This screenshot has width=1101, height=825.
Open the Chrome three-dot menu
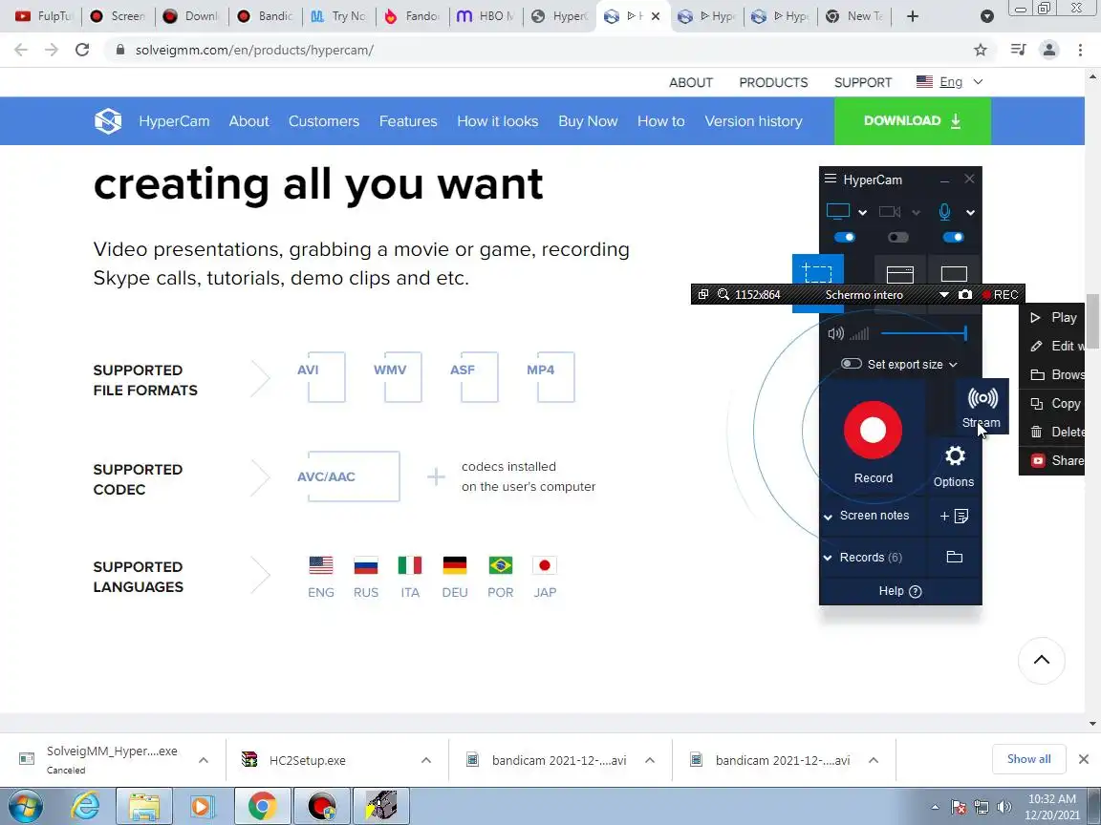1080,50
